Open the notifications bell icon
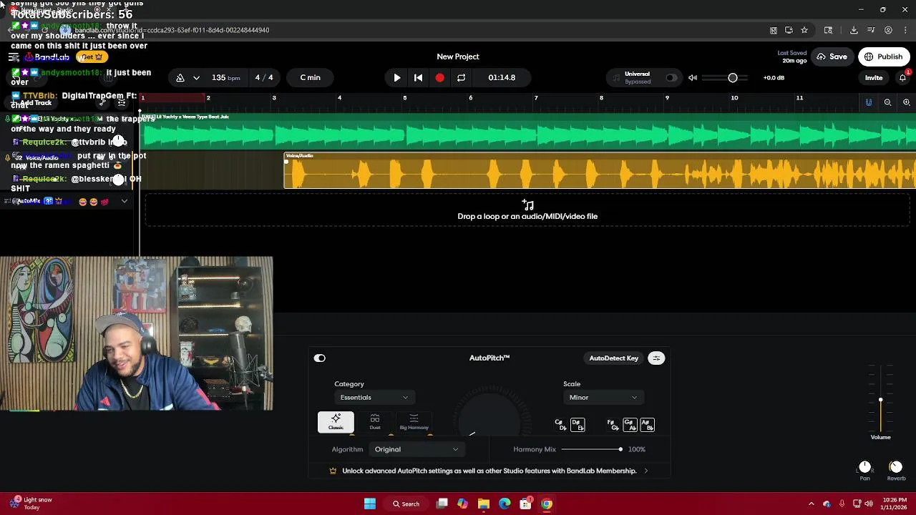This screenshot has height=515, width=916. (x=903, y=77)
